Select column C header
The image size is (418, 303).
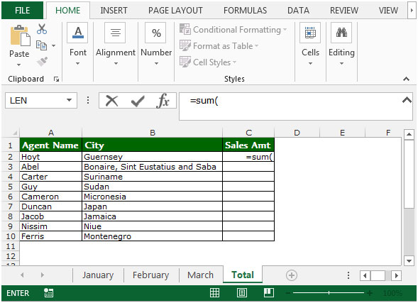point(248,133)
